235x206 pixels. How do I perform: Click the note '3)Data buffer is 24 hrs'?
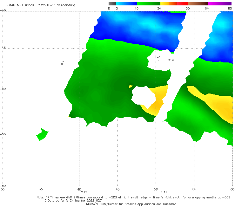(x=73, y=201)
